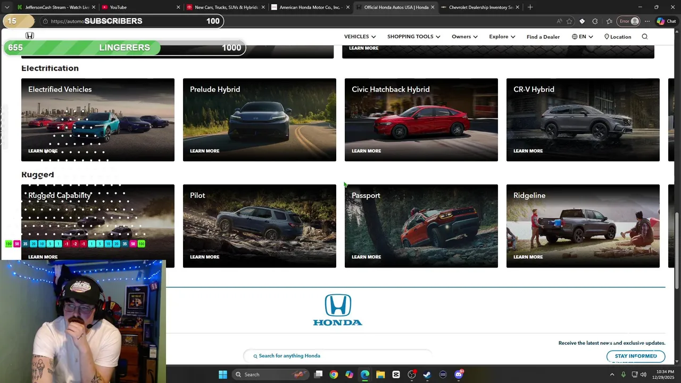Open the Copilot Chat button
The width and height of the screenshot is (681, 383).
[x=666, y=21]
